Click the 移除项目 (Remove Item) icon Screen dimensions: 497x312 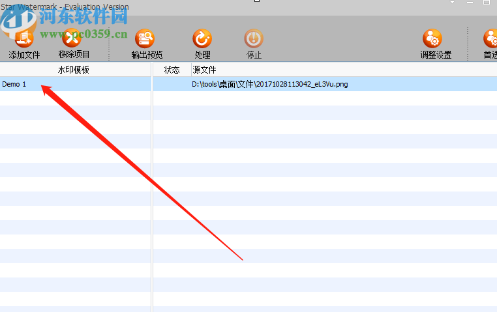72,38
